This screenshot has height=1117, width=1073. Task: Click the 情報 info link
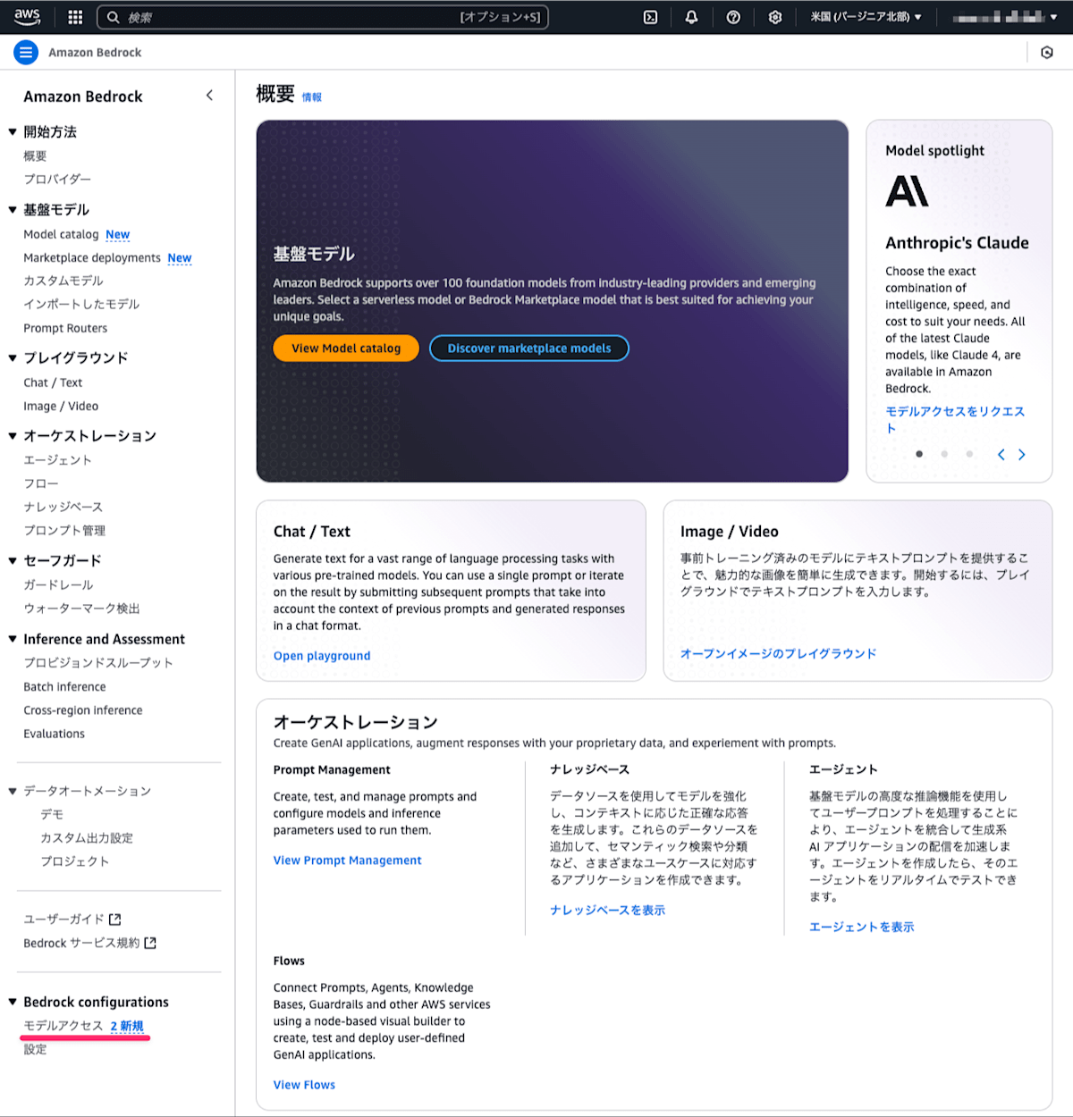[x=312, y=97]
